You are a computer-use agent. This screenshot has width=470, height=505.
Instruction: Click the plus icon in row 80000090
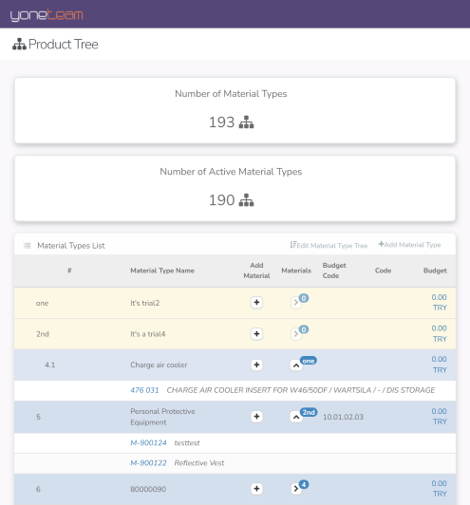(x=256, y=489)
